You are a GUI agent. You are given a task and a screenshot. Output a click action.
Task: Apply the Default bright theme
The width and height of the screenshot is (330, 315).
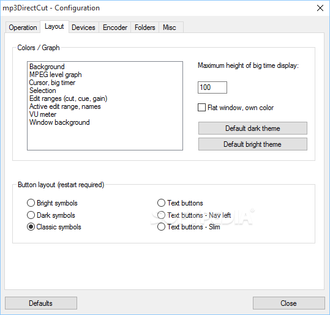(253, 144)
